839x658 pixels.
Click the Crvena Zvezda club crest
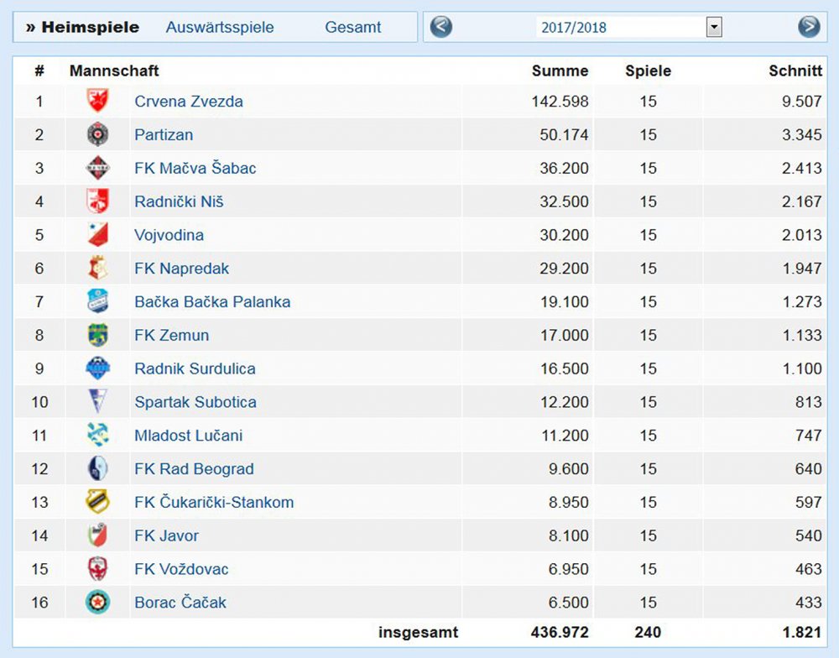[x=98, y=101]
